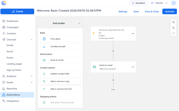
Task: Click the Audience people icon
Action: point(4,76)
